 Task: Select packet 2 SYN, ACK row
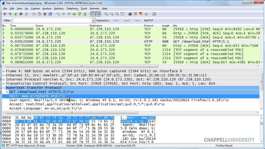(131, 33)
